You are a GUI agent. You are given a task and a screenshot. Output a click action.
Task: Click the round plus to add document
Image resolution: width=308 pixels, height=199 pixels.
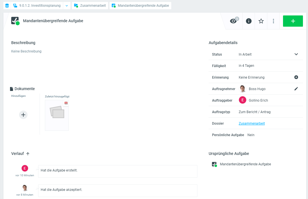click(x=23, y=115)
